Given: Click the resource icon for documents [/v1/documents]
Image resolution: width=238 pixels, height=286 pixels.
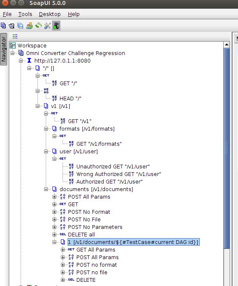Looking at the screenshot, I should pos(54,189).
